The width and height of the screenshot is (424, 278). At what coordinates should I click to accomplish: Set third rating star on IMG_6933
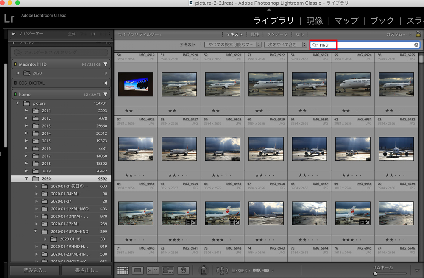pyautogui.click(x=135, y=239)
